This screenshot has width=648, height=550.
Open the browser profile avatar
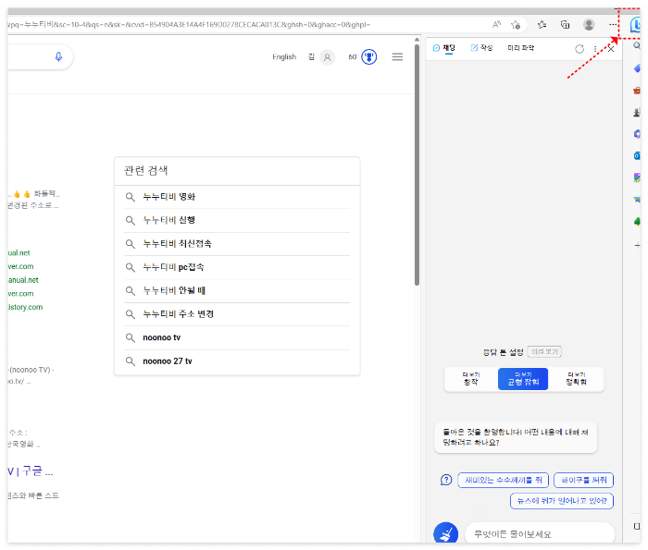(589, 25)
